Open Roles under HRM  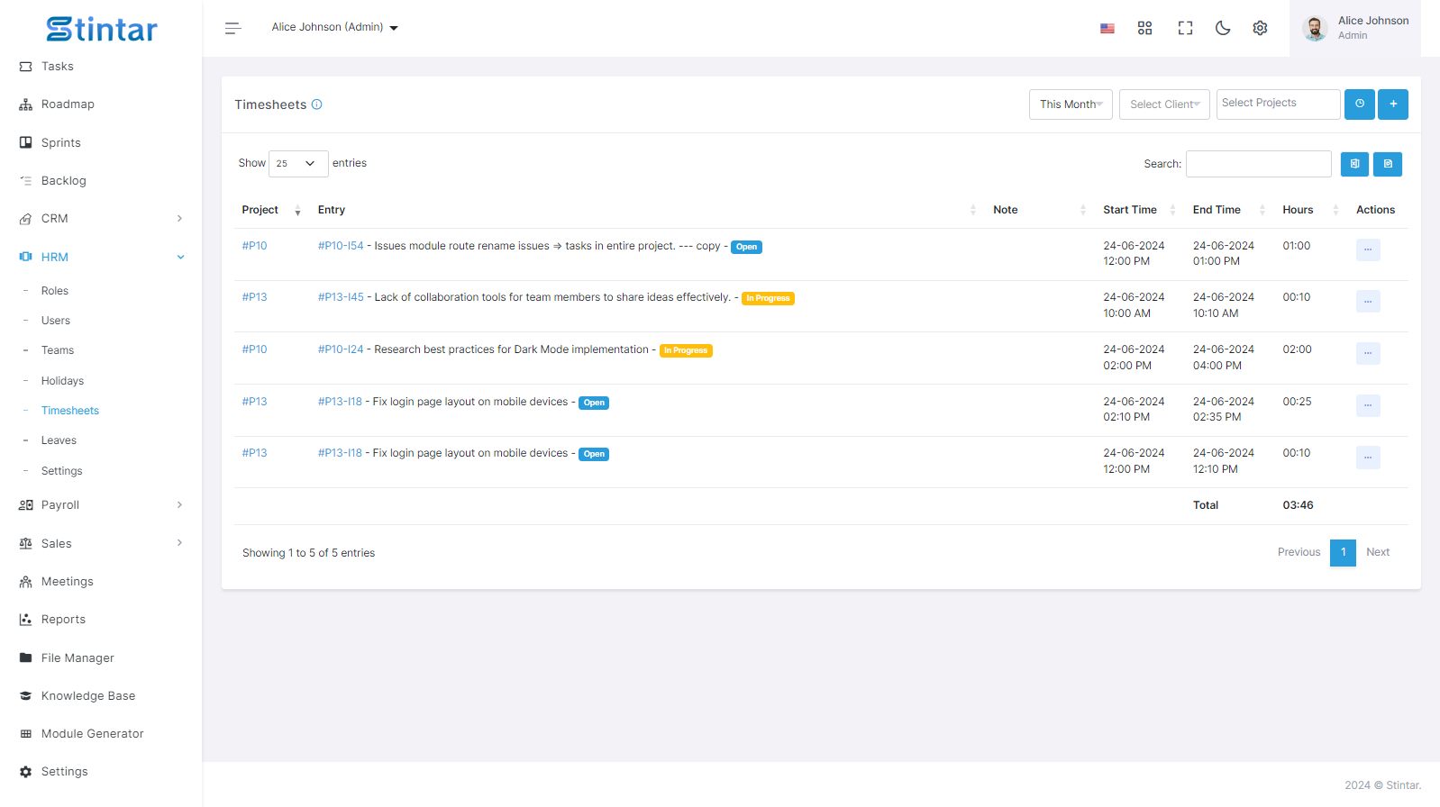(55, 291)
